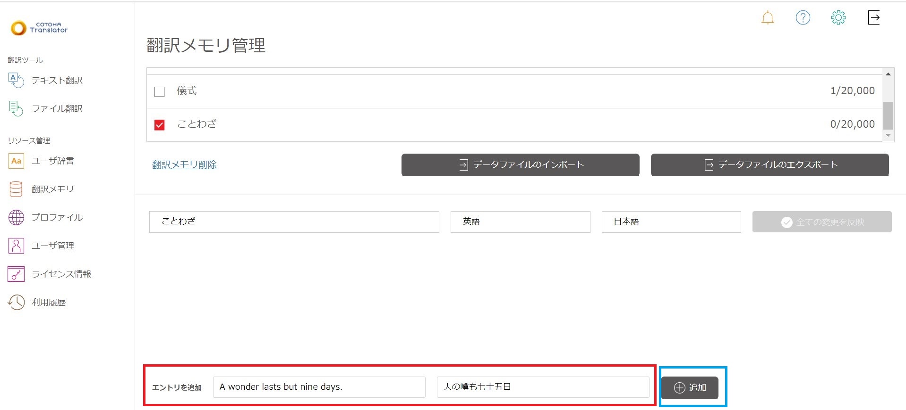Check the 儀式 memory checkbox

click(x=160, y=91)
